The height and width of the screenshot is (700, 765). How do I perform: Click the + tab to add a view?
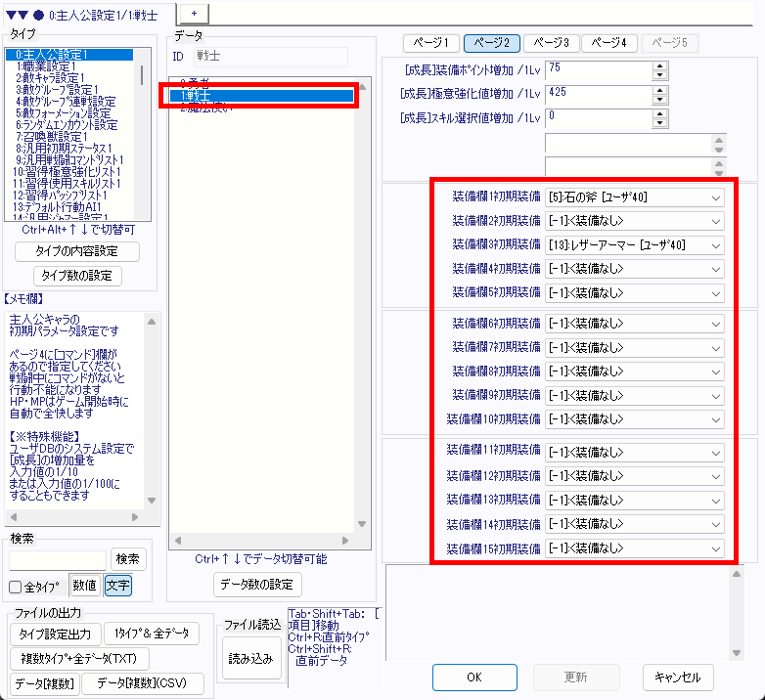194,10
